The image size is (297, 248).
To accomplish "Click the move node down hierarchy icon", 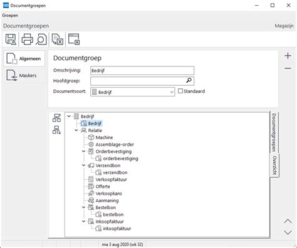I will point(56,130).
